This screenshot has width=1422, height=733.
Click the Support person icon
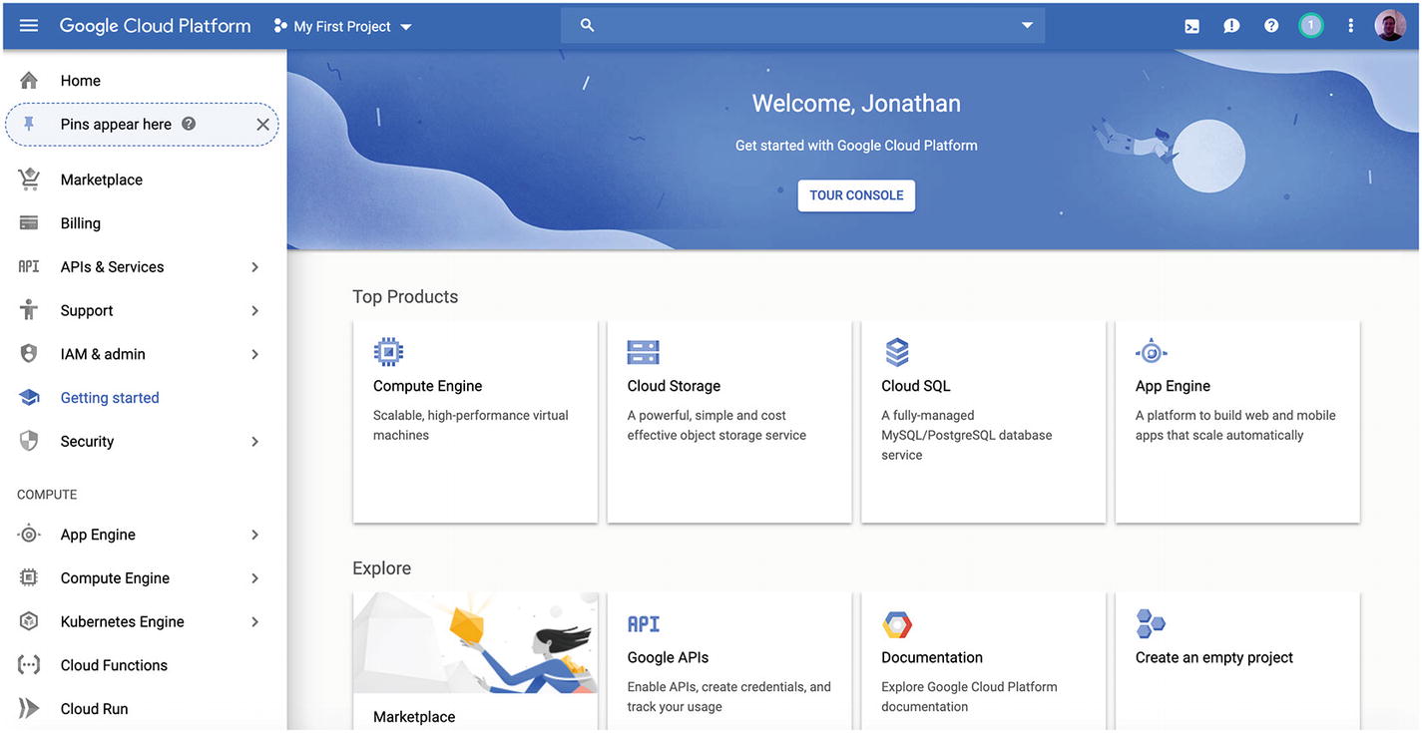pyautogui.click(x=29, y=310)
